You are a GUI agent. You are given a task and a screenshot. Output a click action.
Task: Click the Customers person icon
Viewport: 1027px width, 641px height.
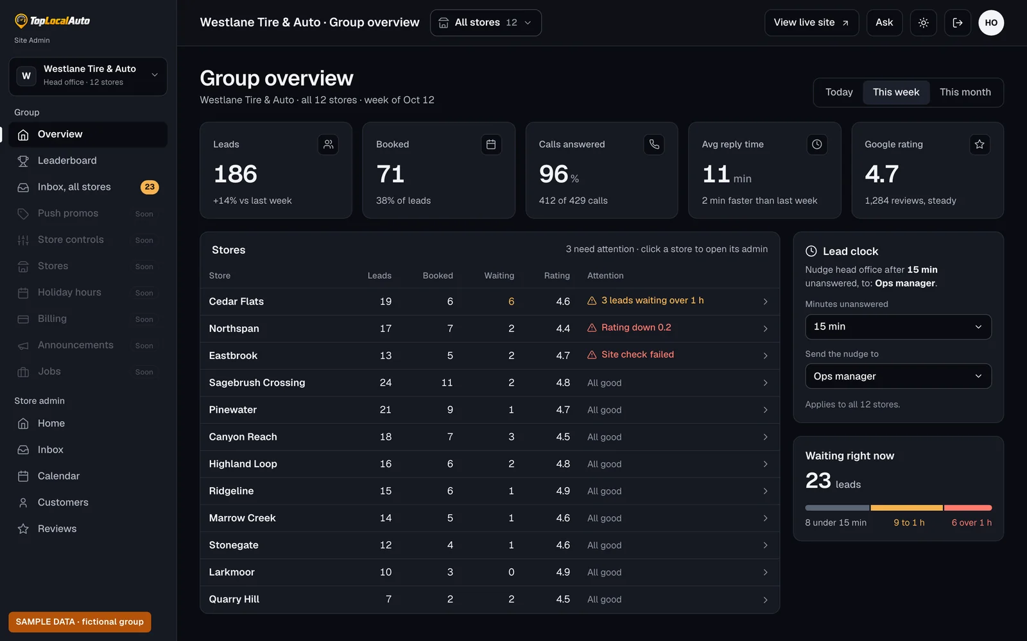pyautogui.click(x=23, y=503)
